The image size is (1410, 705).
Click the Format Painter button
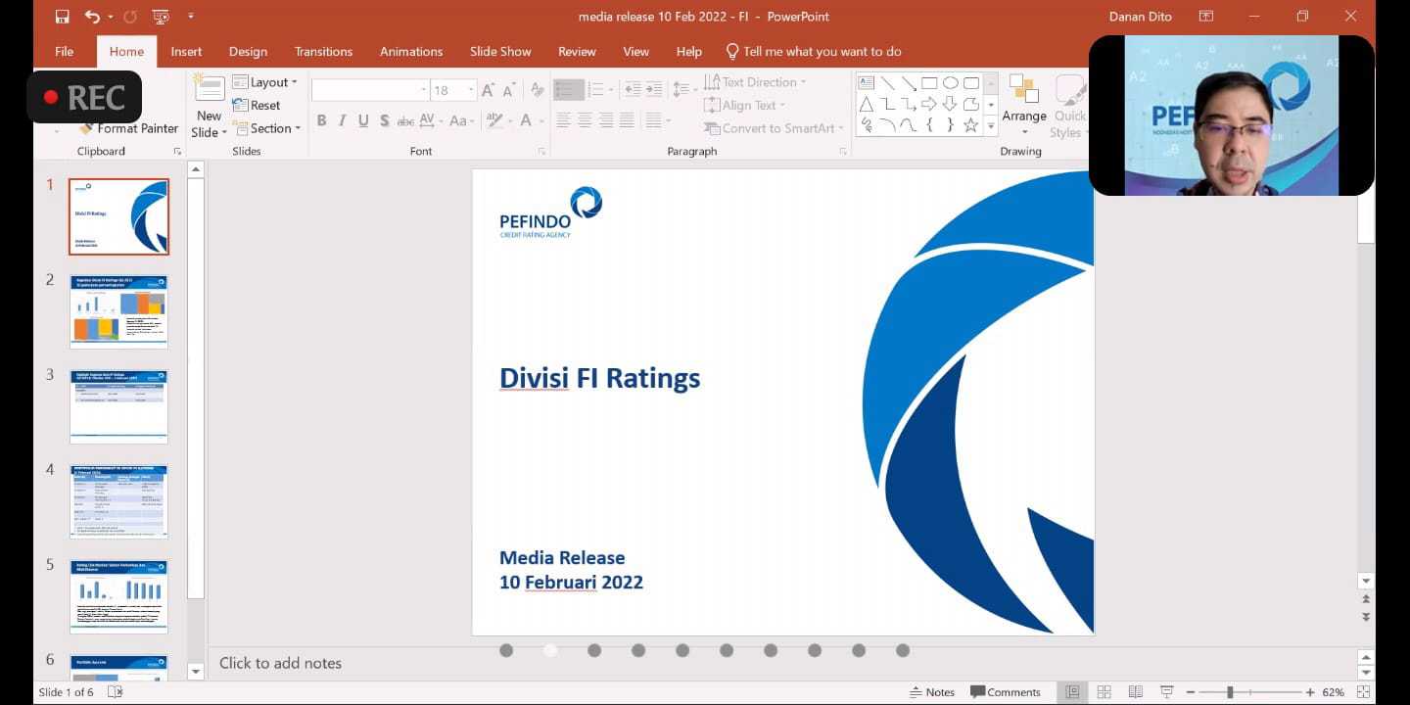tap(128, 128)
